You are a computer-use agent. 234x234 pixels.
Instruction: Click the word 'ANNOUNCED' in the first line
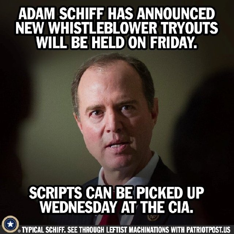point(176,14)
